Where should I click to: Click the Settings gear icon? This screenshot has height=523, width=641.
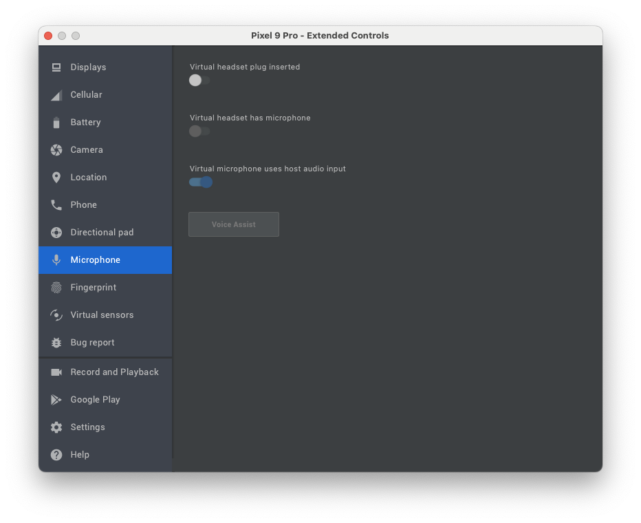tap(56, 427)
